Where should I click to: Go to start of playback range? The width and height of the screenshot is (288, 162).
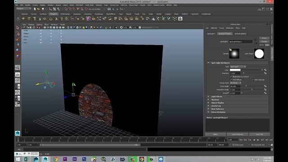click(x=241, y=140)
